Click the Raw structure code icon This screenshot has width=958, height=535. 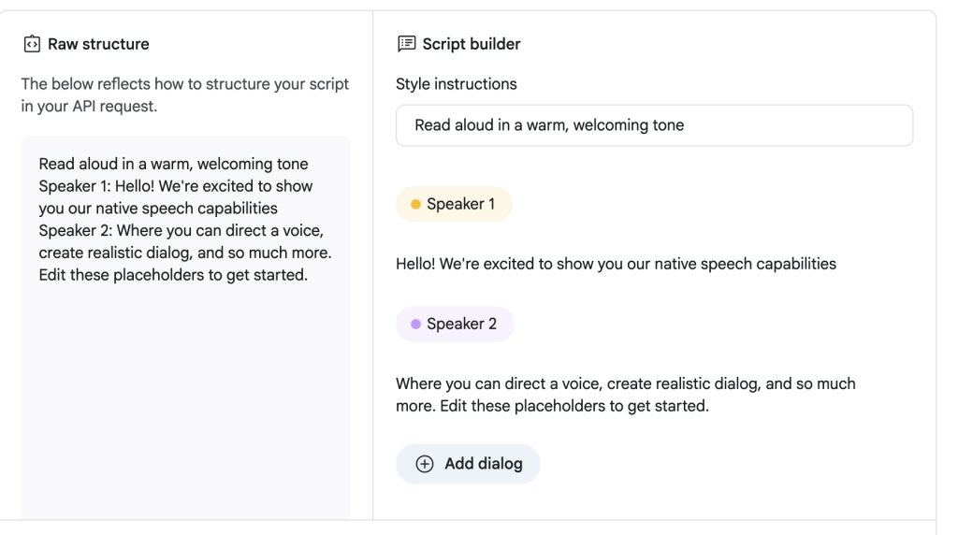[31, 44]
